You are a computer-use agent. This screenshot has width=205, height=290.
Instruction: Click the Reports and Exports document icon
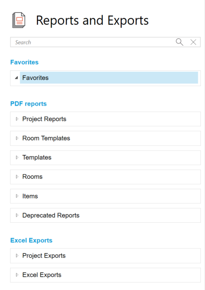click(x=19, y=20)
